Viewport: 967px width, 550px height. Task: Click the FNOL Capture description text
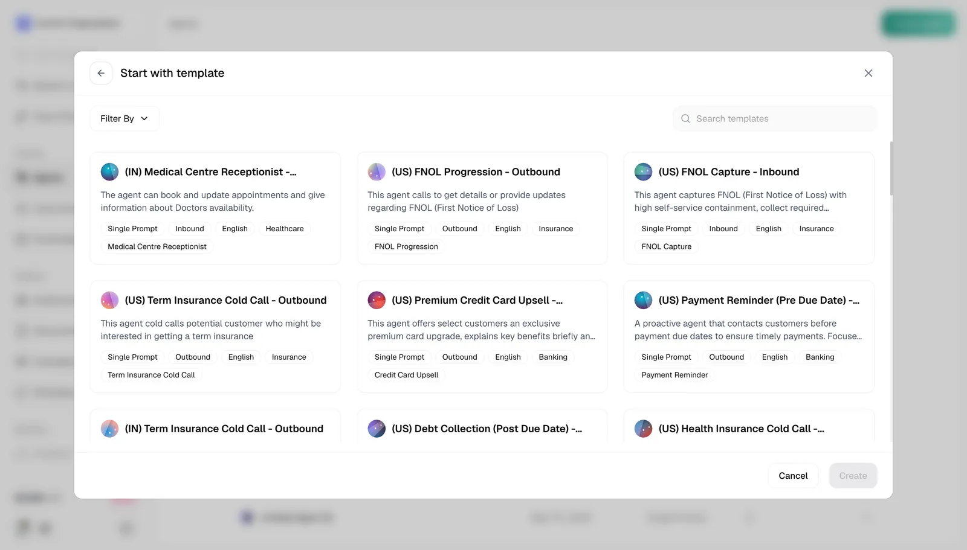[740, 201]
